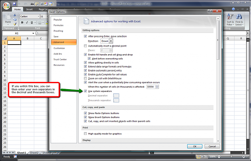Open the Underline style dropdown arrow
Image resolution: width=251 pixels, height=161 pixels.
[x=35, y=22]
